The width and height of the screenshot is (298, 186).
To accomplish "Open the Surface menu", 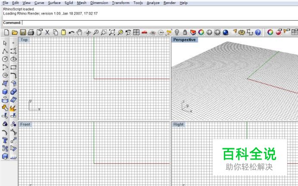I will tap(54, 3).
